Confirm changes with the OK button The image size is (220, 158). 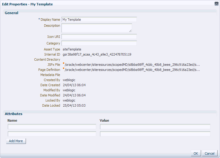point(196,153)
